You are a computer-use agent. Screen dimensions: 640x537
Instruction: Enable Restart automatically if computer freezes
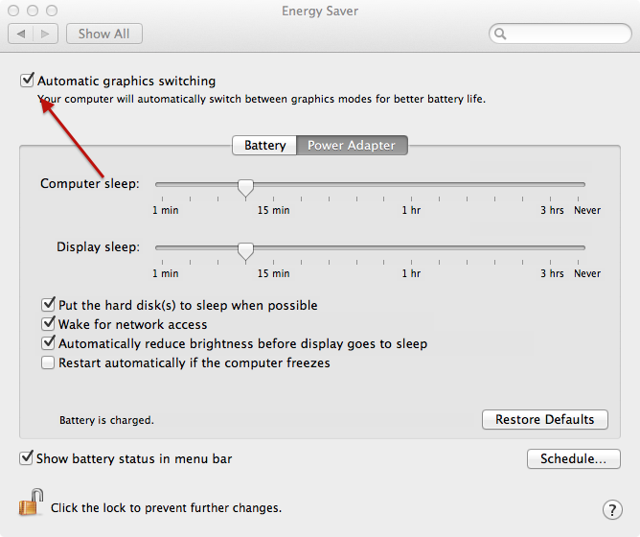tap(48, 362)
